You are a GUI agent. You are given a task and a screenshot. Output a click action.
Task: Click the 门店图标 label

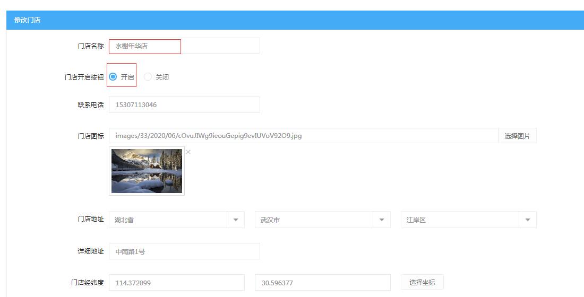click(91, 136)
